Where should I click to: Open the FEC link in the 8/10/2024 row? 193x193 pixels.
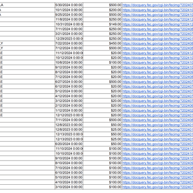(x=157, y=163)
